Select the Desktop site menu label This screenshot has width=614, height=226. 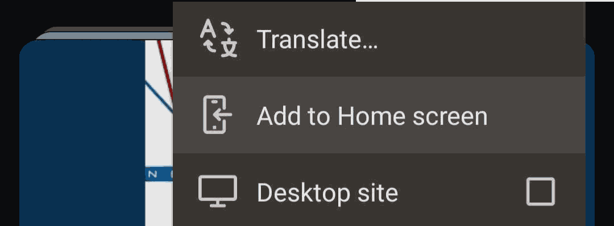click(x=327, y=192)
